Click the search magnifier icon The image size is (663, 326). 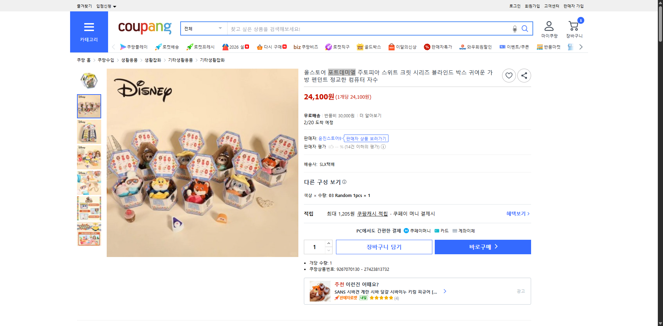tap(525, 29)
